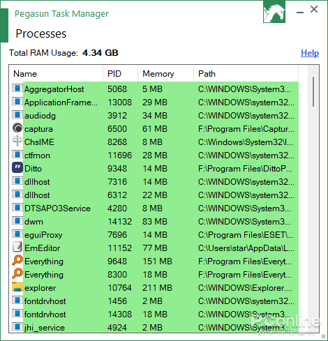This screenshot has width=328, height=341.
Task: Select the DTSAPO3Service process name
Action: click(x=57, y=209)
